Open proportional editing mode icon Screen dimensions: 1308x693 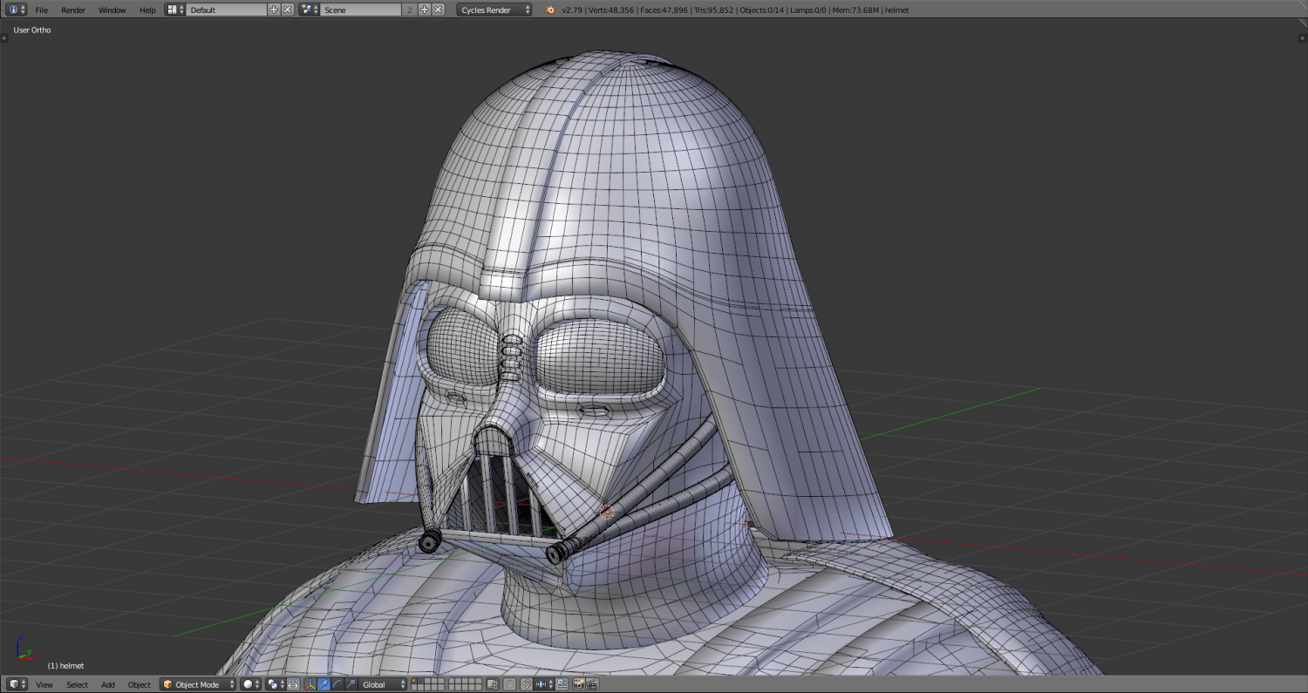[x=510, y=684]
